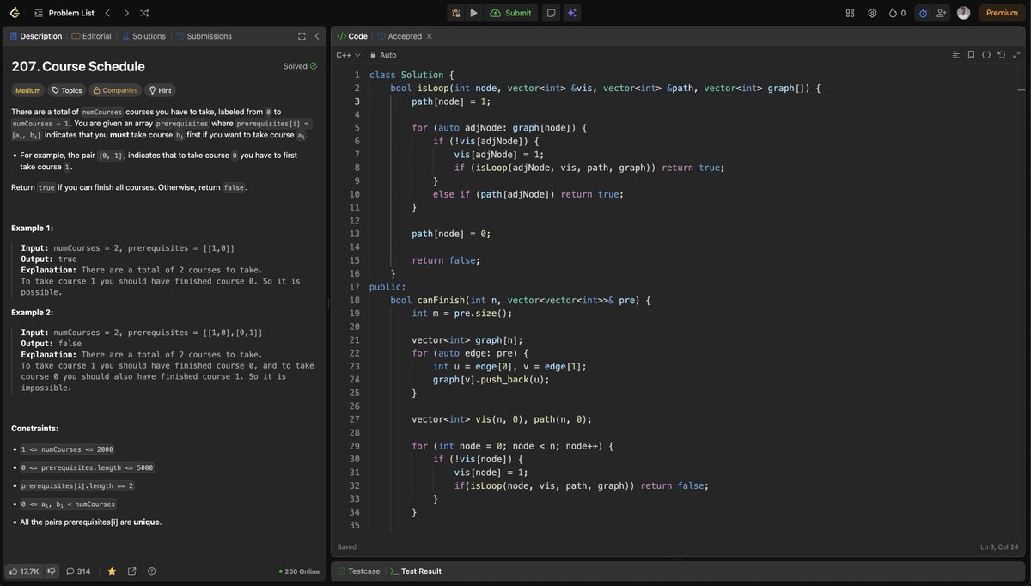Expand editor to fullscreen icon
The width and height of the screenshot is (1031, 586).
(1016, 55)
